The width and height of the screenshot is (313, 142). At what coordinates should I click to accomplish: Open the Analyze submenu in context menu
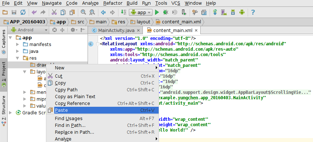coord(102,139)
